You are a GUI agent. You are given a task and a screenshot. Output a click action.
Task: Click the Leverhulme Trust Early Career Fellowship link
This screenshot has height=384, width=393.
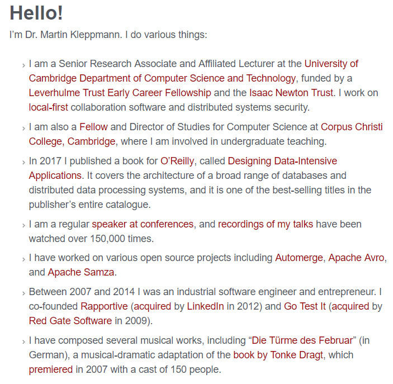120,93
